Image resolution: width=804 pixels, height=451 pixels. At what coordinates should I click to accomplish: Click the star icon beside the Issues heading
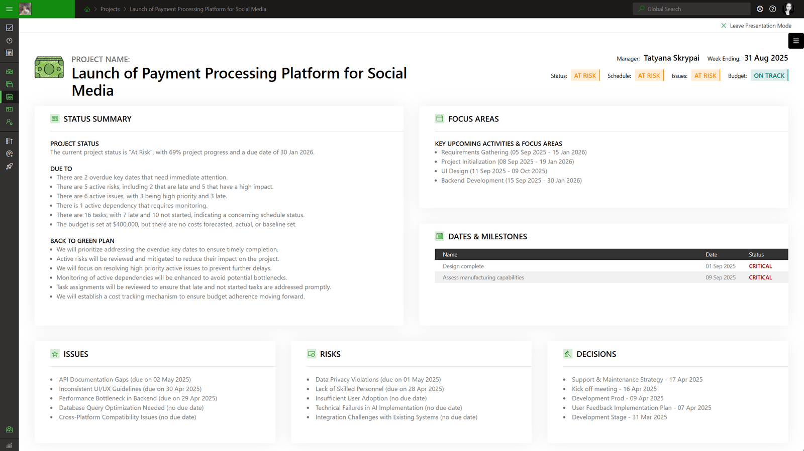(x=55, y=354)
